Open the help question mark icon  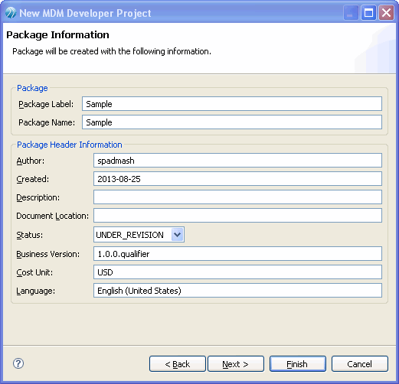tap(18, 363)
